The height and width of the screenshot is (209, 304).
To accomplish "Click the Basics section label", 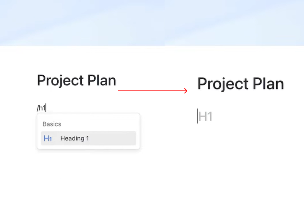I will coord(52,124).
